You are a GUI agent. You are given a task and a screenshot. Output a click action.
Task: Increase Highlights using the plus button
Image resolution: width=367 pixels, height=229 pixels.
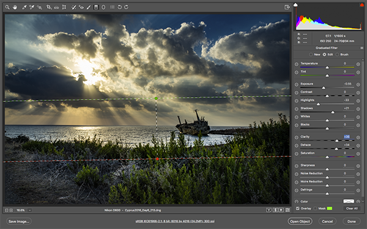[358, 101]
